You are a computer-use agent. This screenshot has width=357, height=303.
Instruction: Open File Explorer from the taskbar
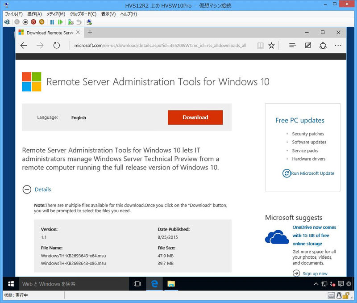[x=171, y=284]
